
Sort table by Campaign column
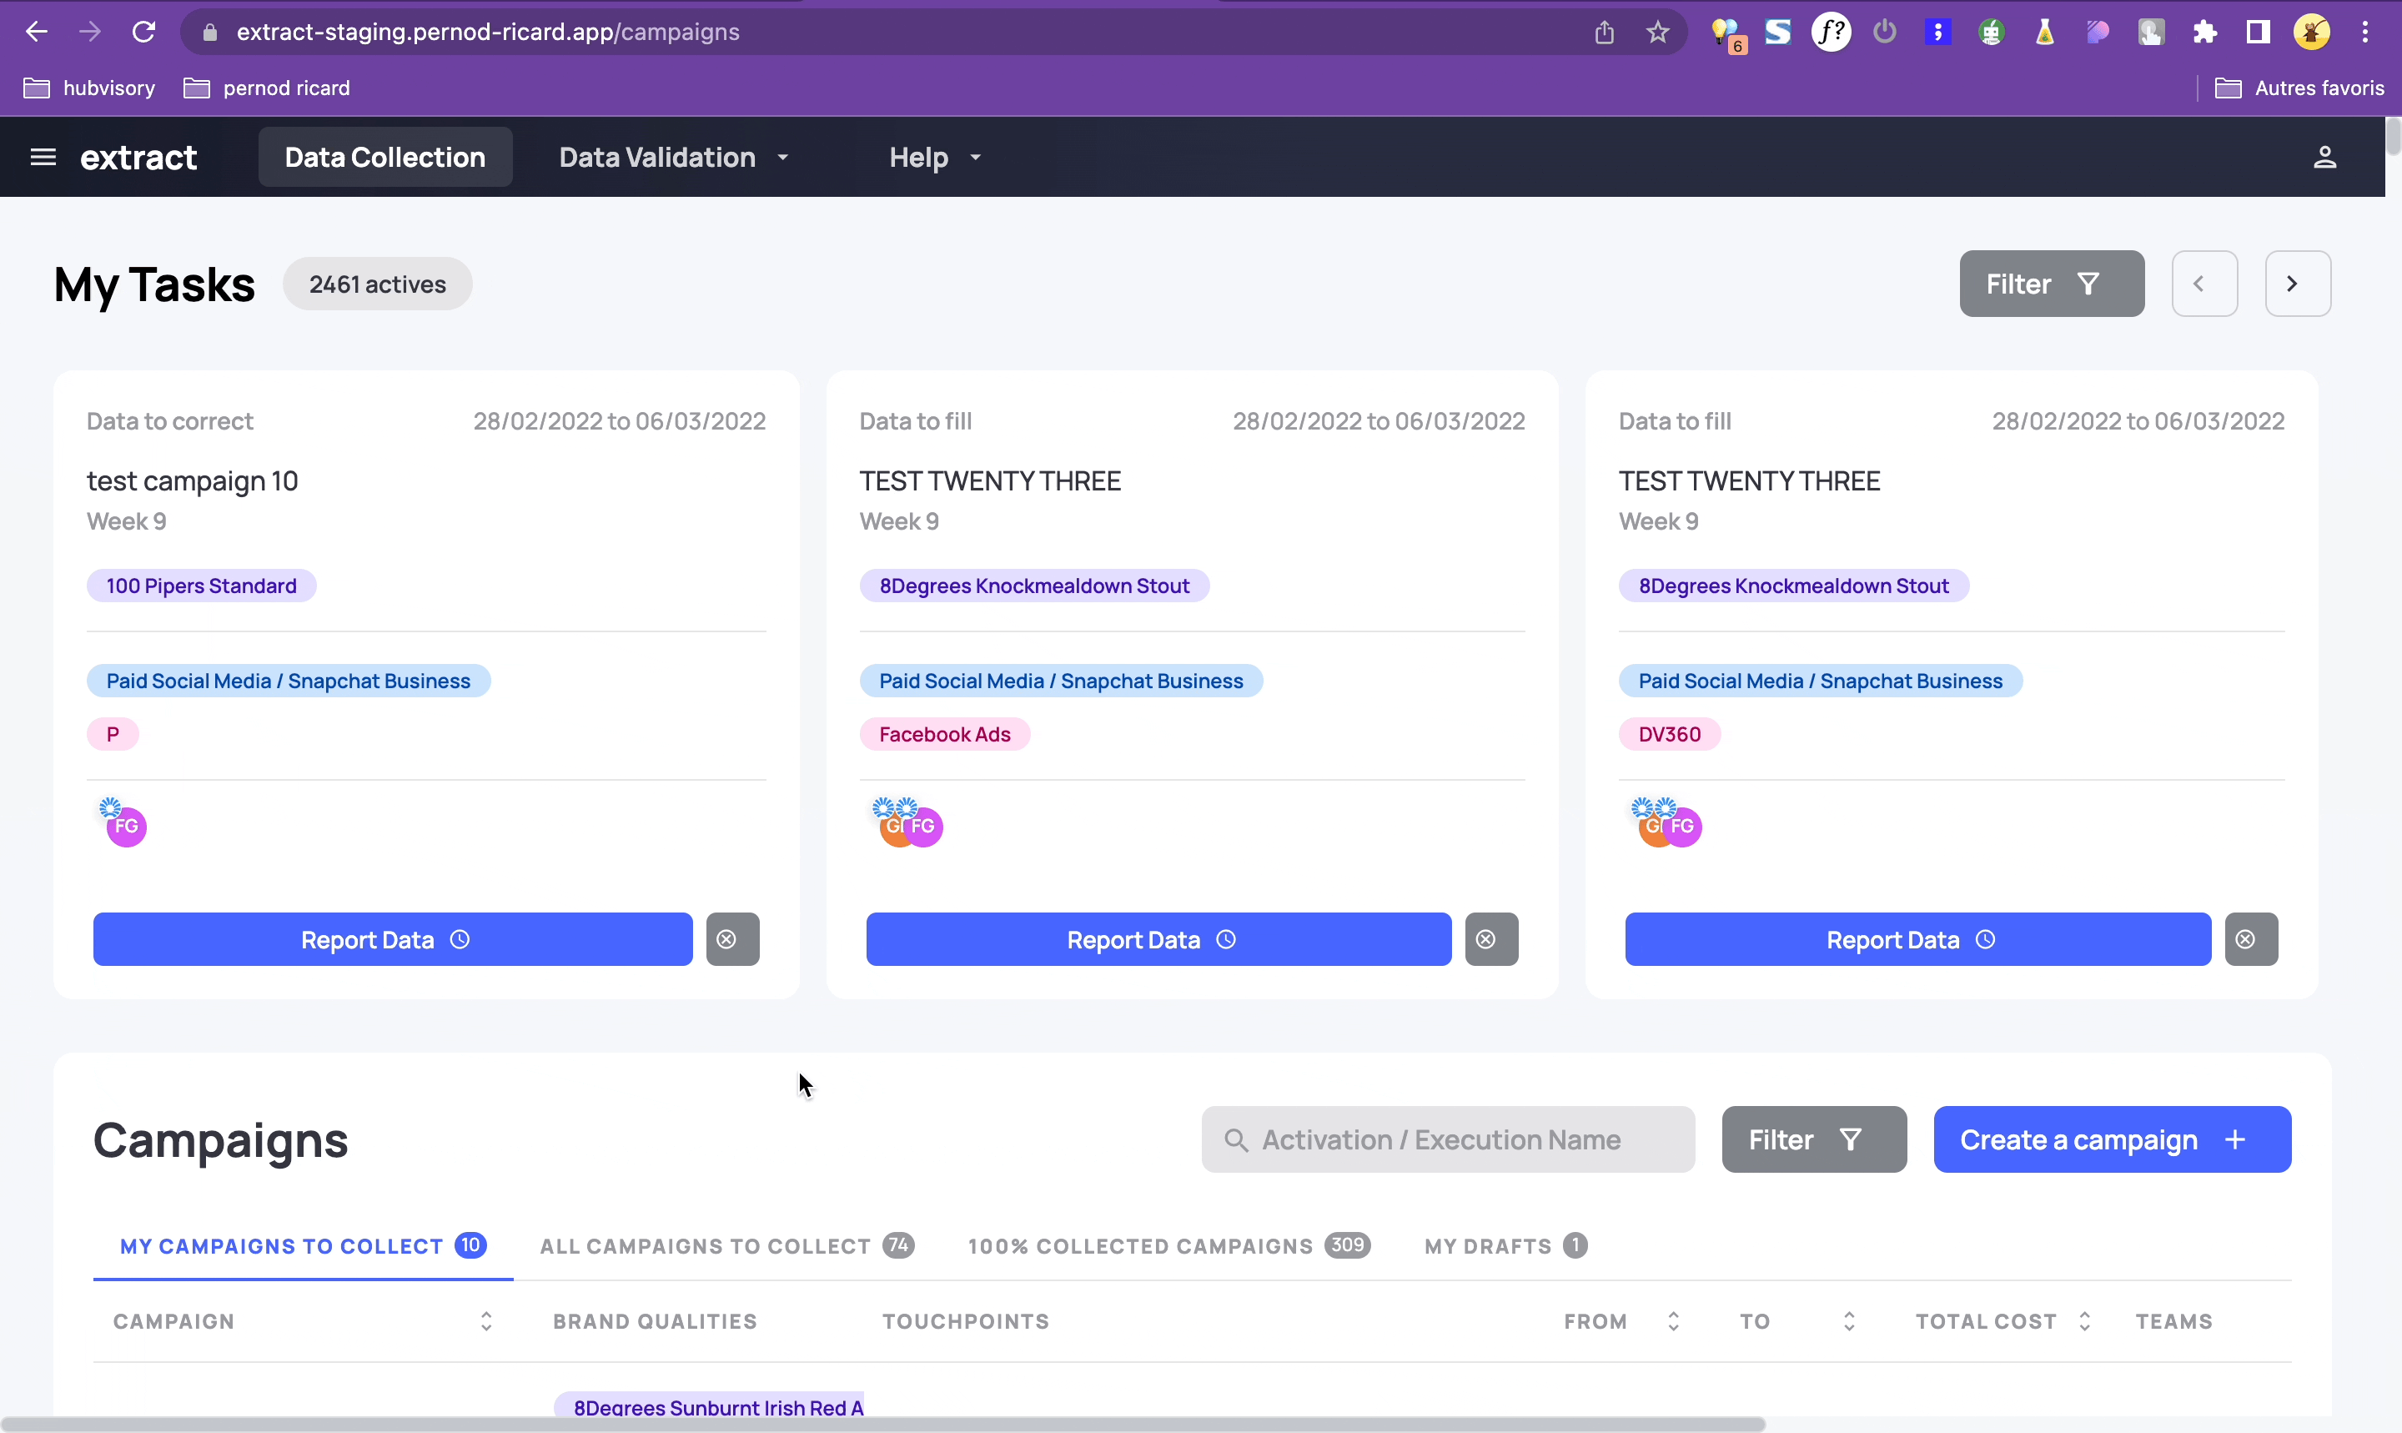point(486,1321)
